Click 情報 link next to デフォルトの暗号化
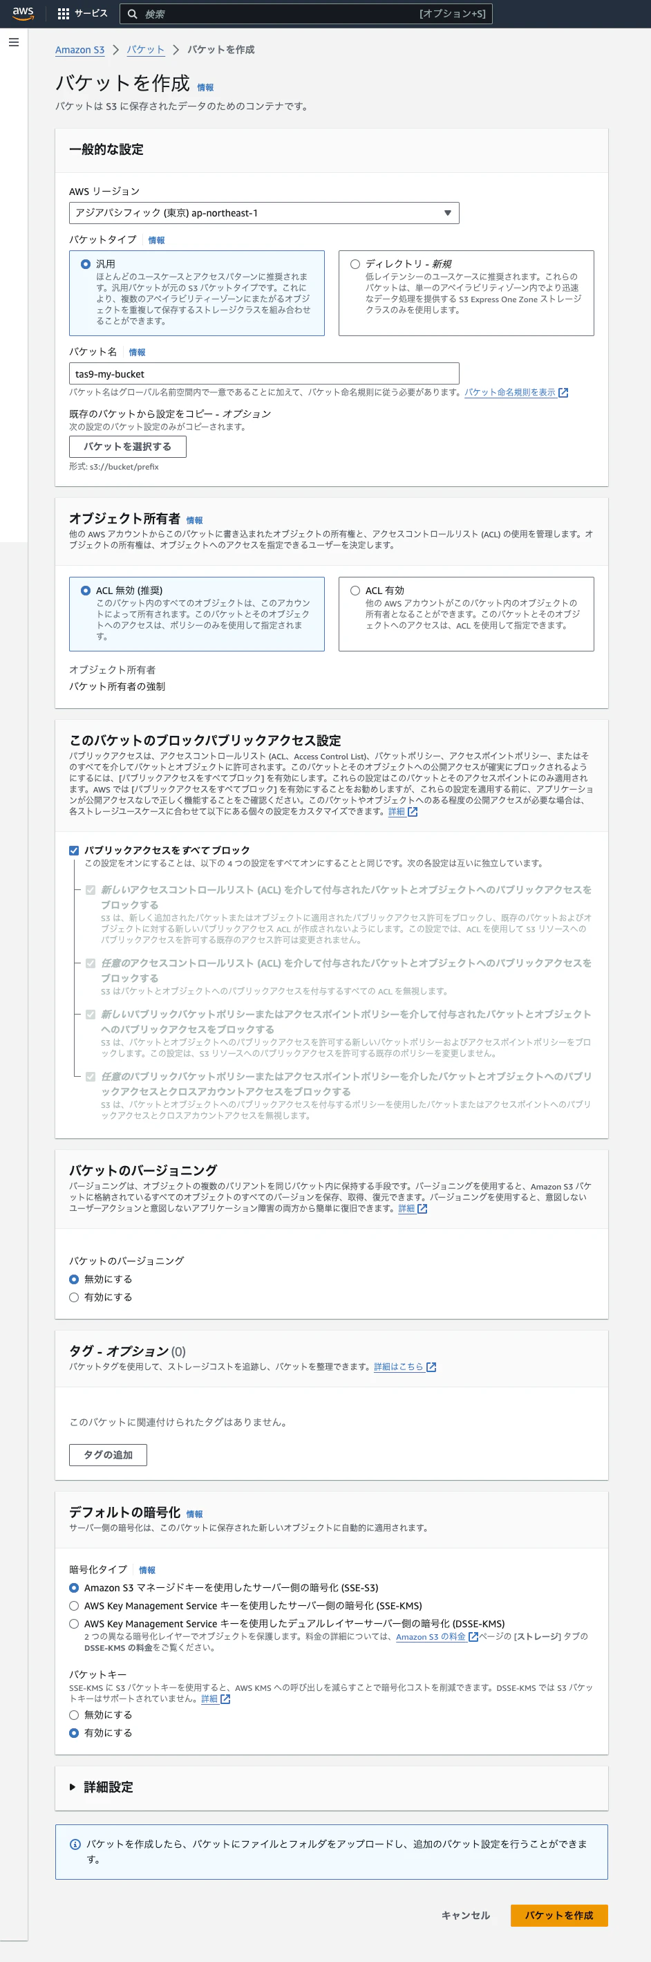Viewport: 651px width, 1962px height. pos(195,1515)
